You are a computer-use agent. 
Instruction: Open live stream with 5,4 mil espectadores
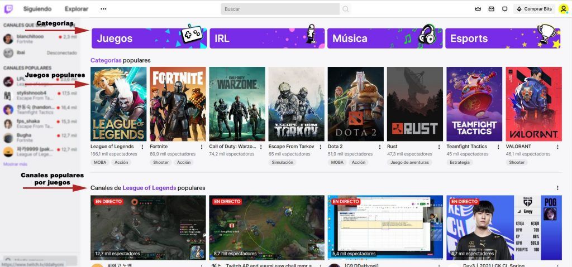pyautogui.click(x=385, y=227)
